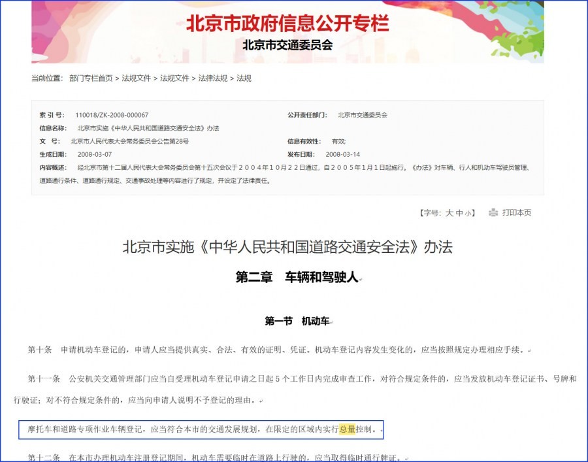
Task: Click the printer icon beside 打印本页
Action: click(x=493, y=212)
